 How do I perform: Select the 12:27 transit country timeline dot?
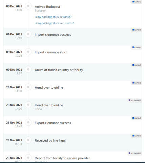pos(28,69)
